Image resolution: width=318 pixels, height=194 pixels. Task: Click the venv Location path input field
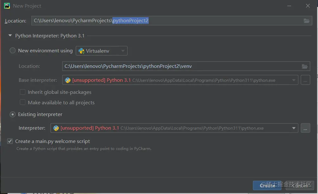pos(186,66)
